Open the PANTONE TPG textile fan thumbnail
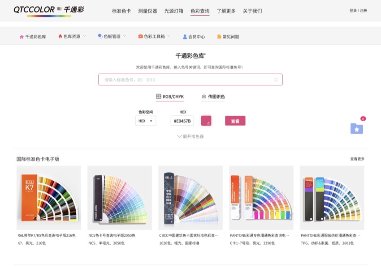Screen dimensions: 381x267 pos(332,198)
